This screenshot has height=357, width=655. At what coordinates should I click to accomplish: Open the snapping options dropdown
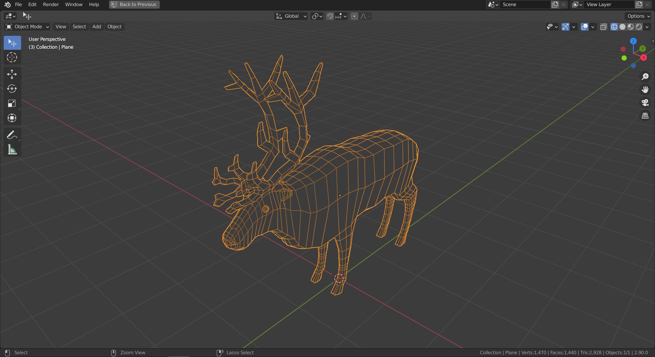[x=341, y=16]
